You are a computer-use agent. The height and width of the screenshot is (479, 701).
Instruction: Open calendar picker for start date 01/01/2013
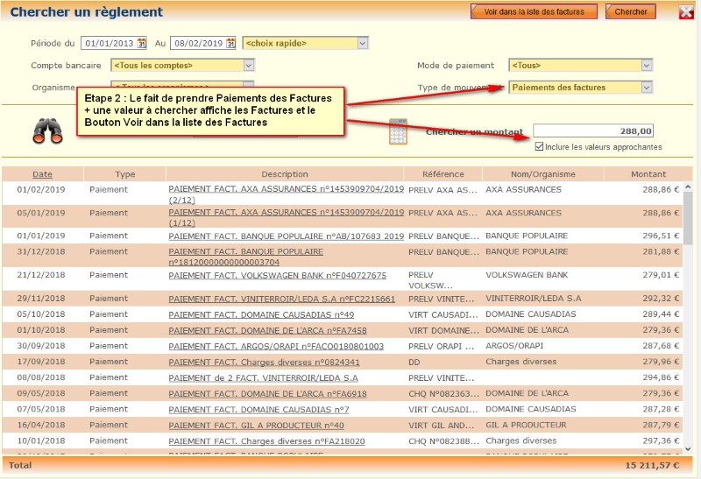[142, 43]
